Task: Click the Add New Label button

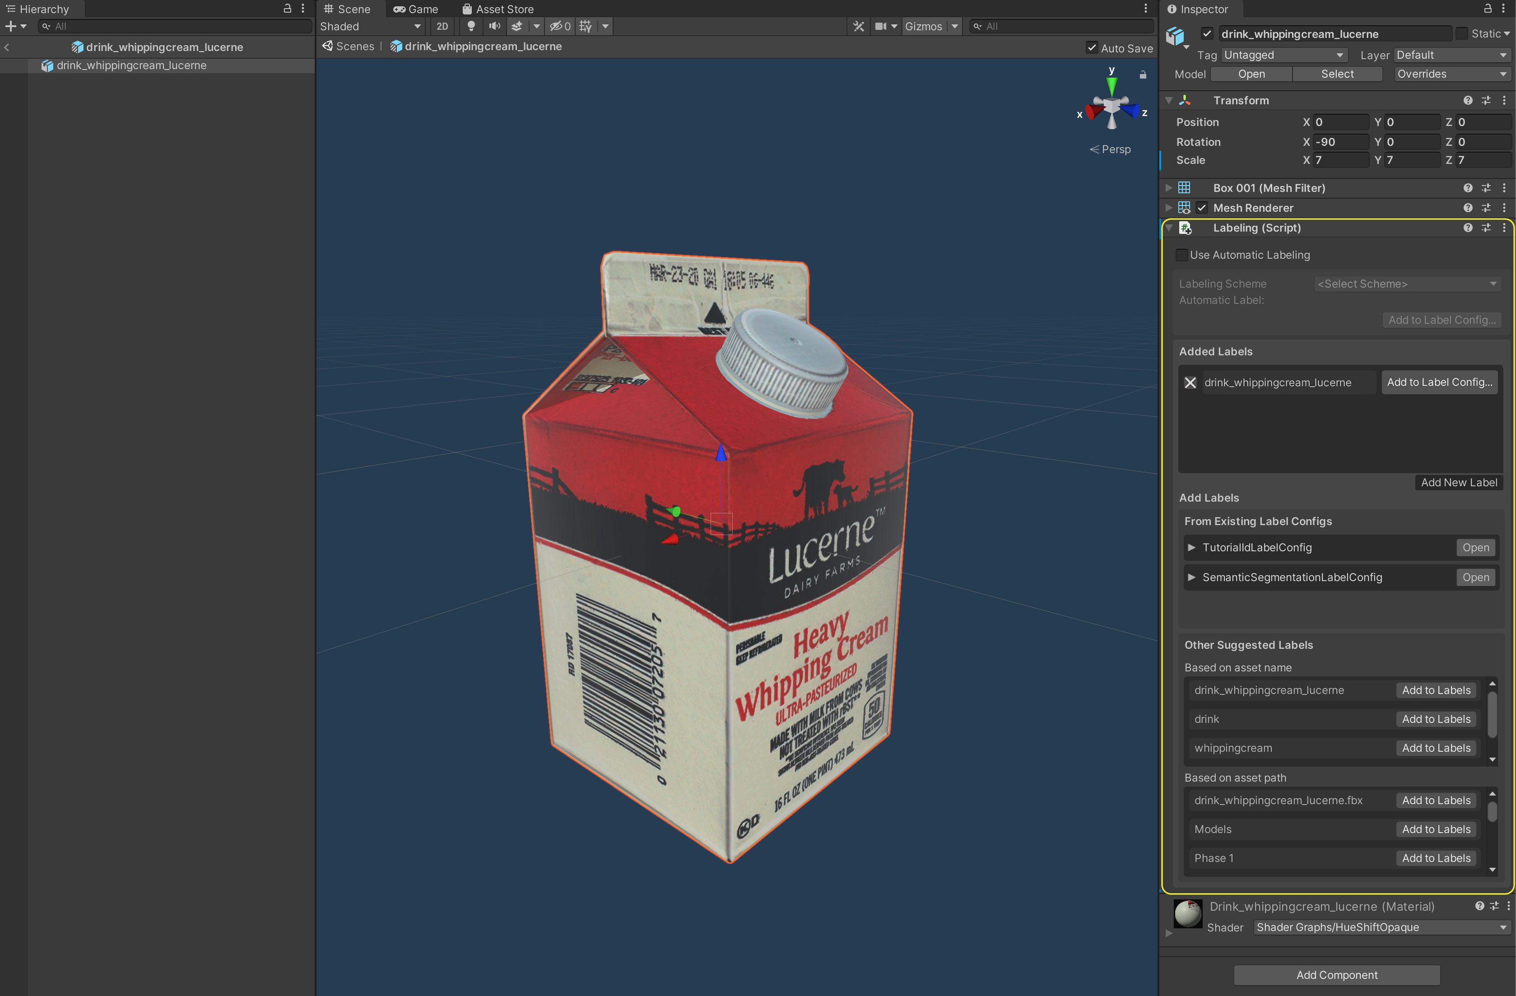Action: pyautogui.click(x=1459, y=482)
